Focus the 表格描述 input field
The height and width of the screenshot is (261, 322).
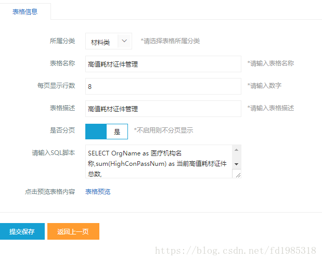[163, 109]
